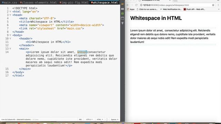Click the meta charset line 4
Screen dimensions: 221x124
click(x=37, y=18)
